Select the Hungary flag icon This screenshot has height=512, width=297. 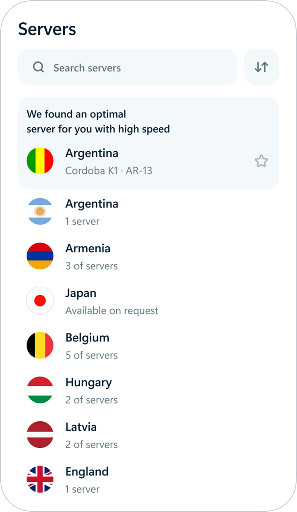click(x=40, y=390)
